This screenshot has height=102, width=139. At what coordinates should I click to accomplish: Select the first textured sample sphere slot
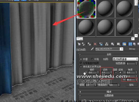[86, 9]
